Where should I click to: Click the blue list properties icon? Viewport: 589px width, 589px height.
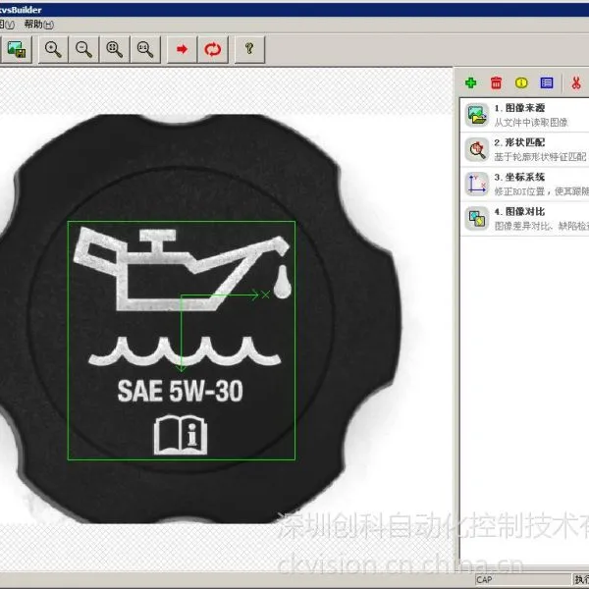click(547, 82)
